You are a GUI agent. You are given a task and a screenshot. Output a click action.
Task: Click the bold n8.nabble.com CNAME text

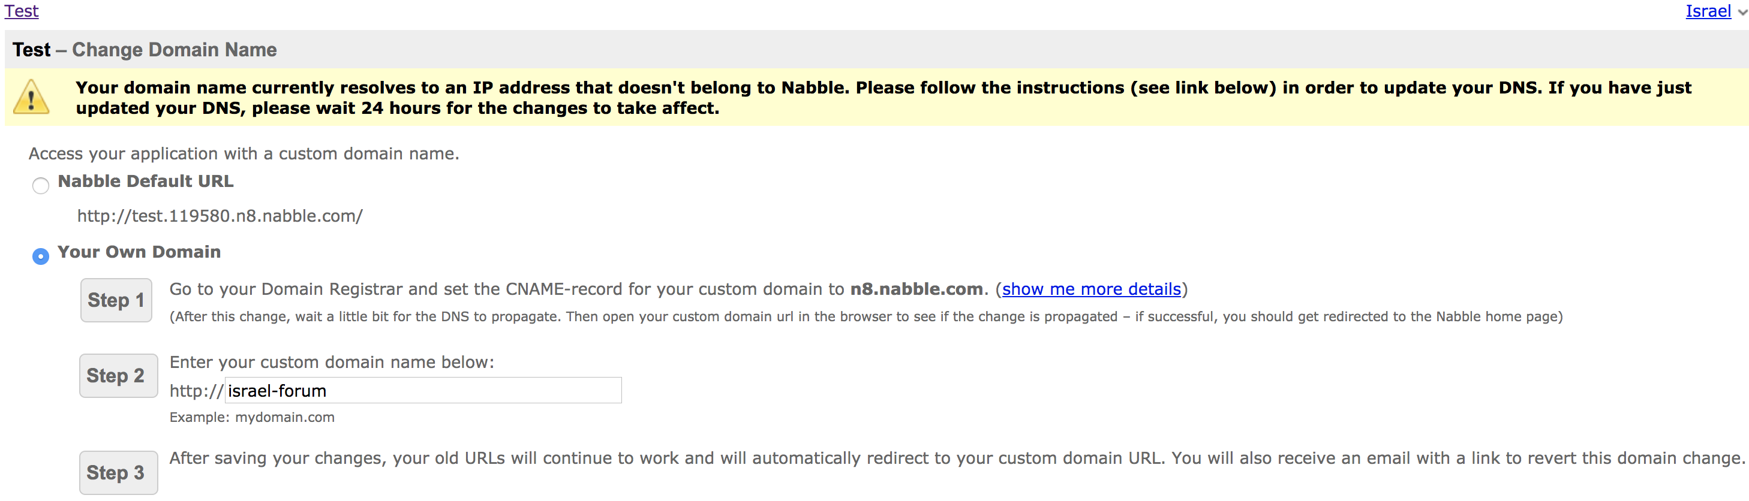[916, 289]
